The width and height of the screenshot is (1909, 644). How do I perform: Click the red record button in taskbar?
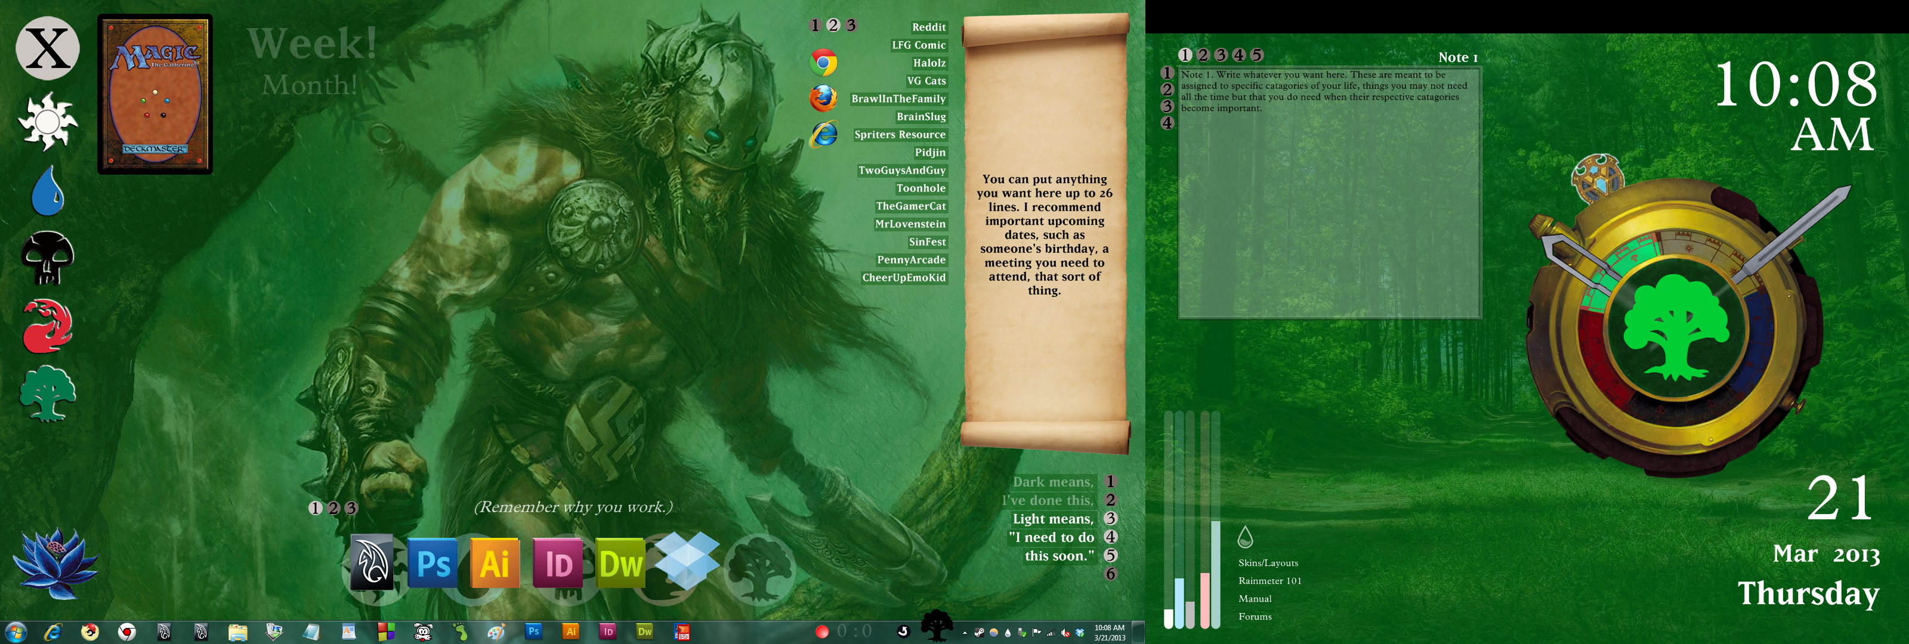tap(822, 631)
